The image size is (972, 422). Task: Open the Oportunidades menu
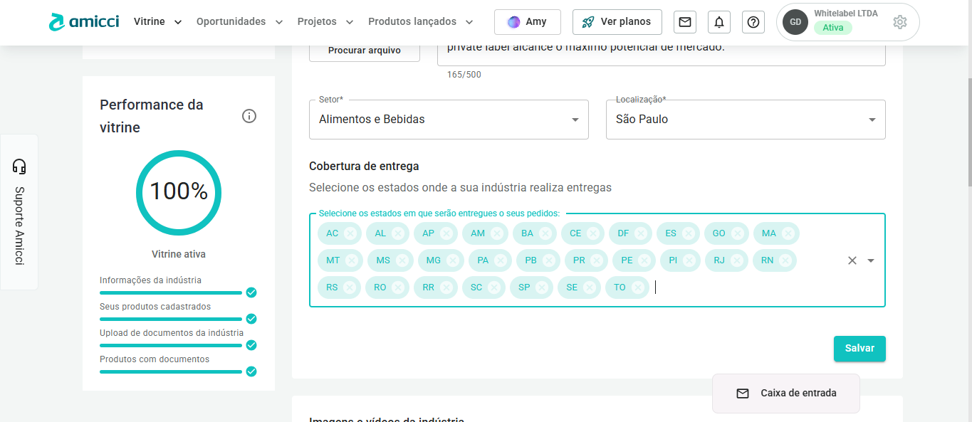pos(239,22)
